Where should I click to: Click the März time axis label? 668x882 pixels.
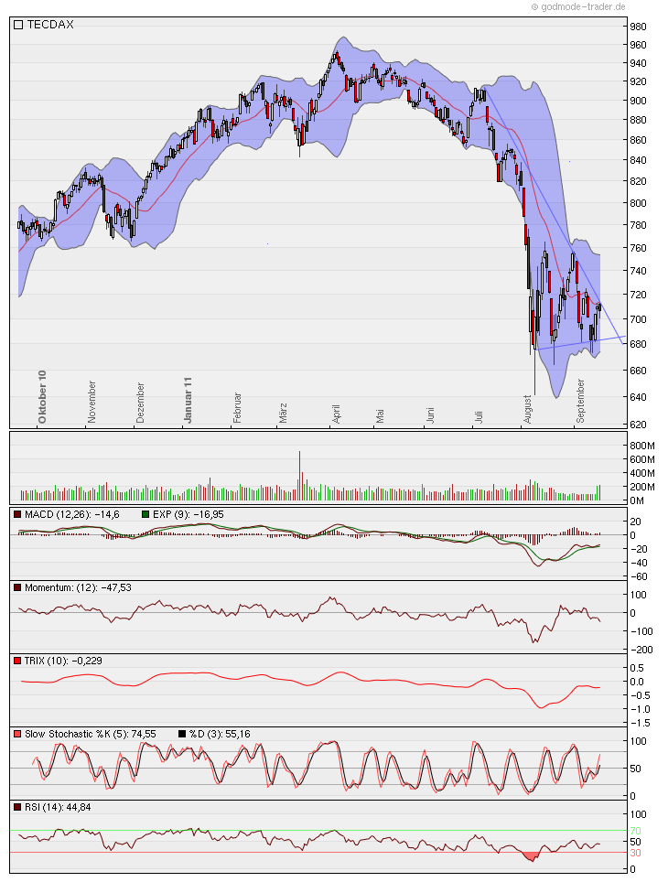pos(283,413)
